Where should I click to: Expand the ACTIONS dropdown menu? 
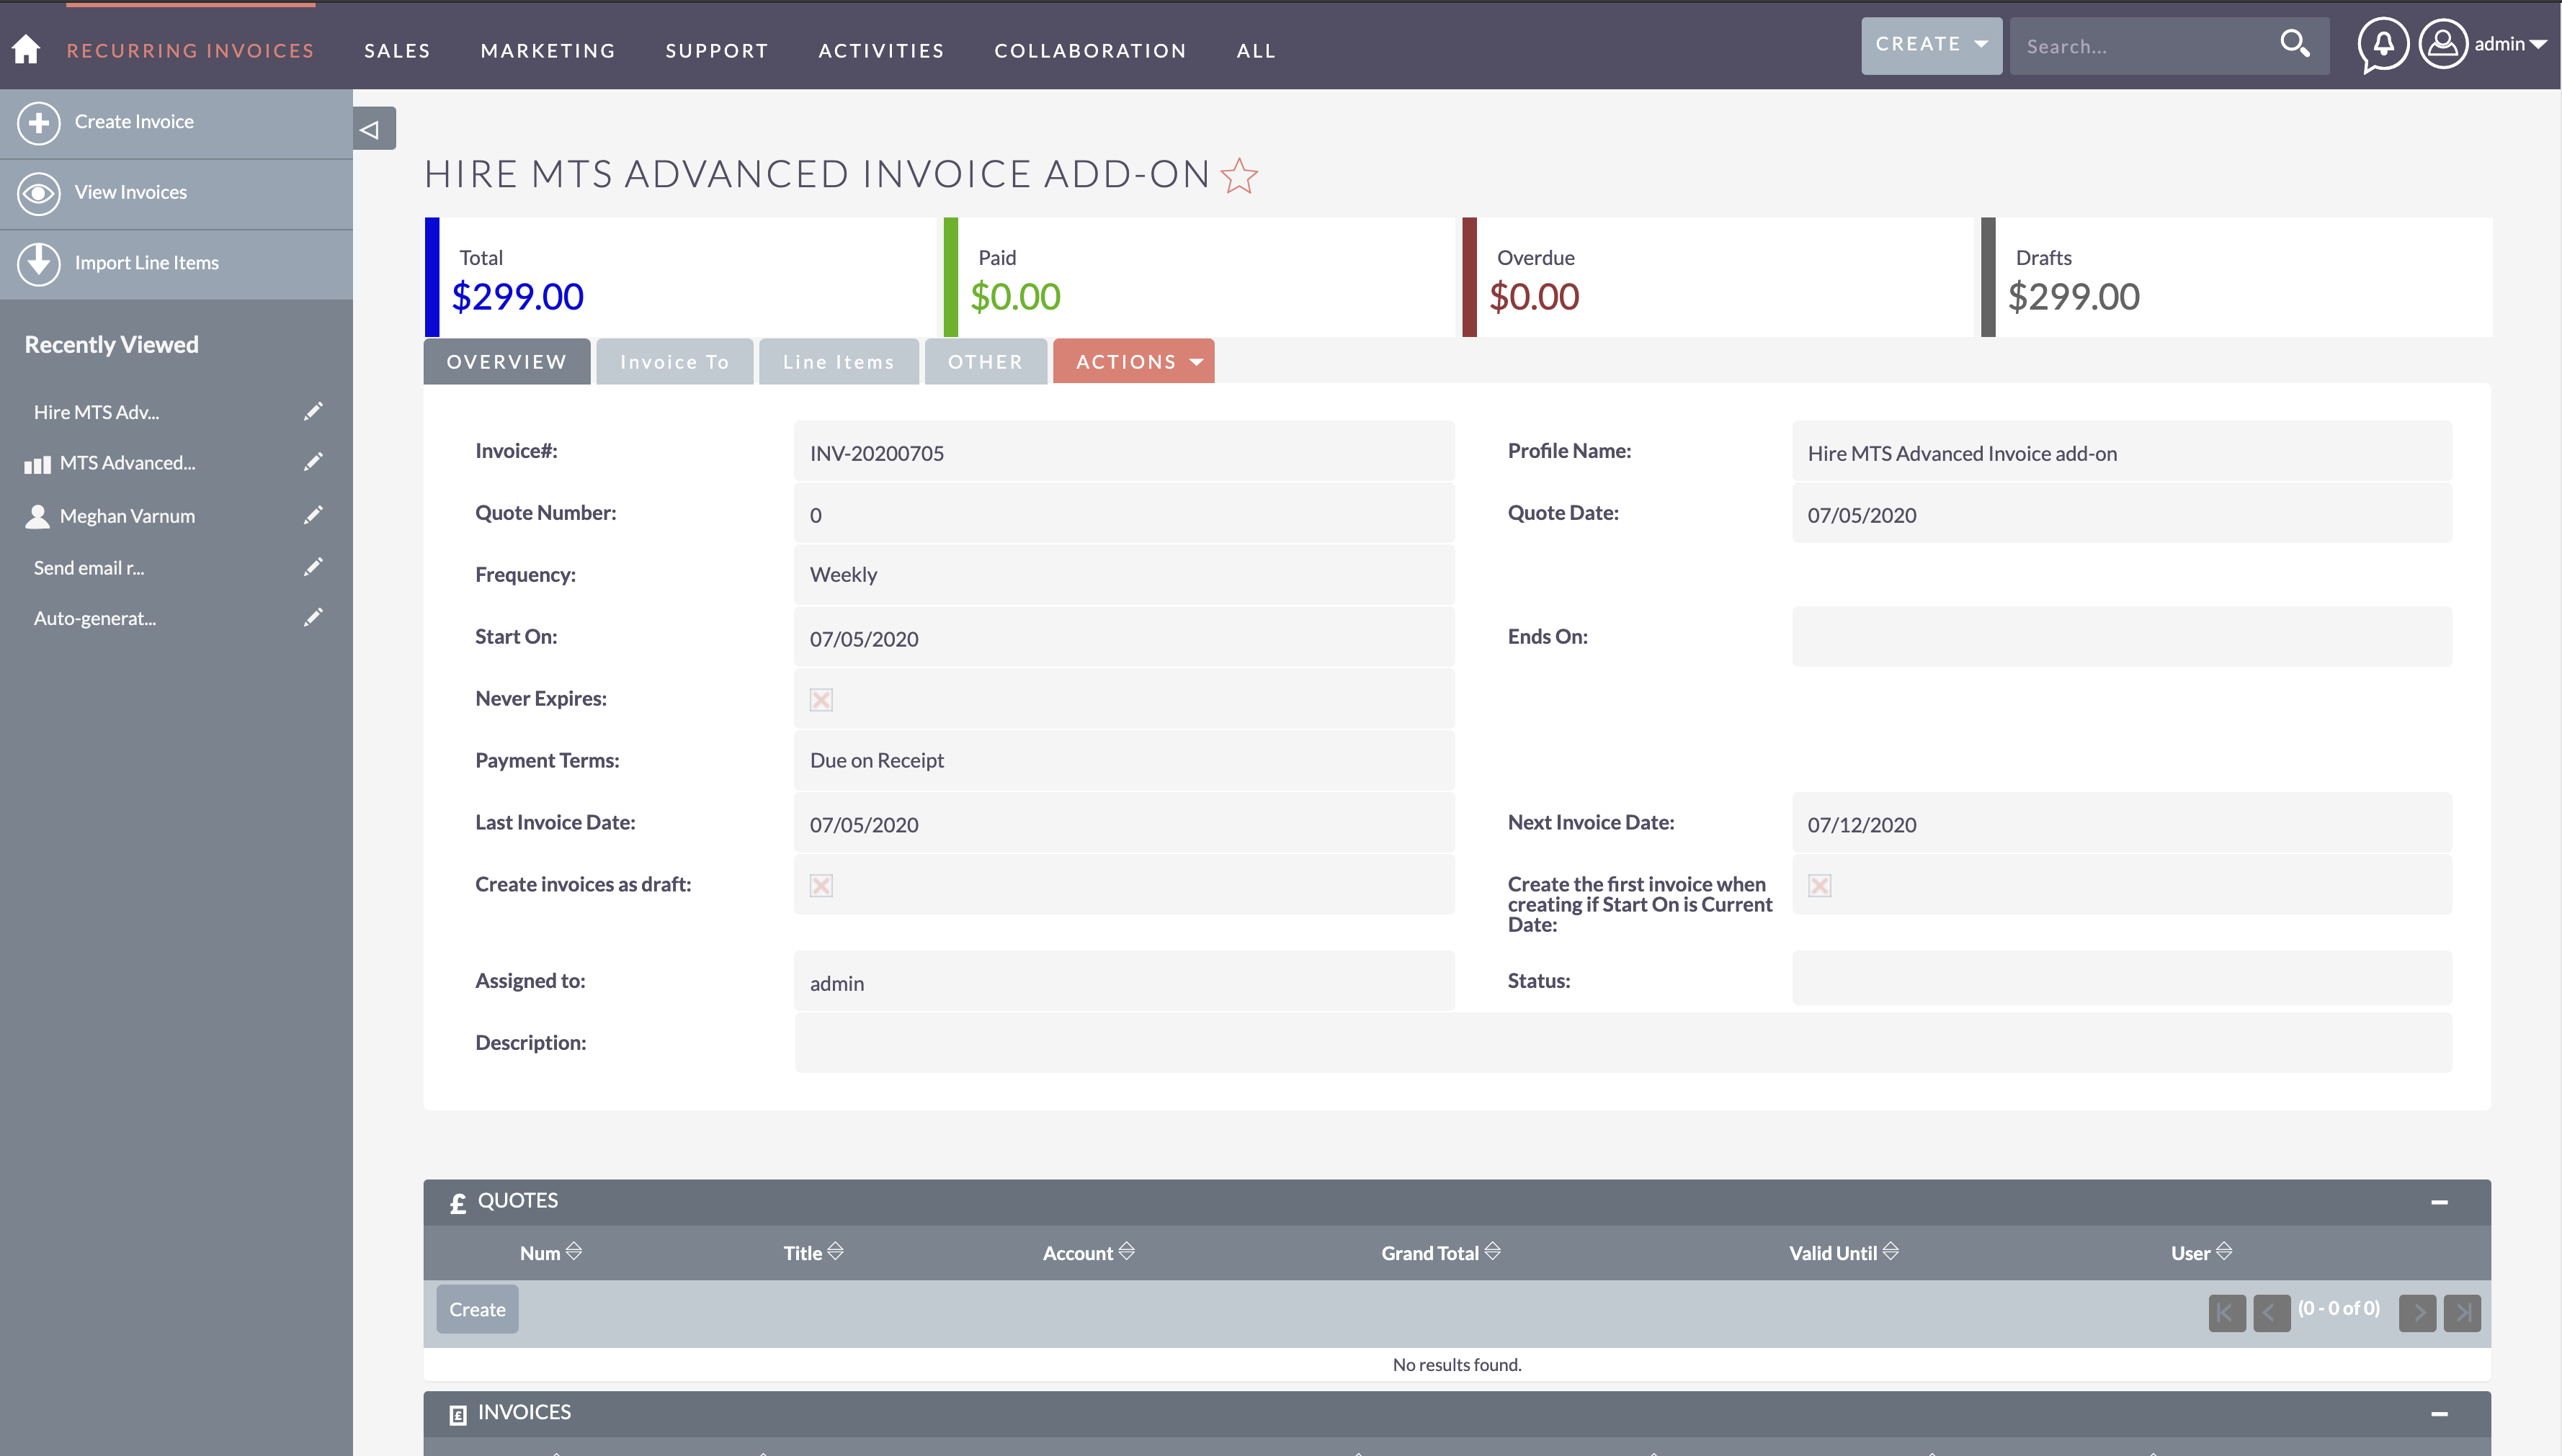(1135, 361)
